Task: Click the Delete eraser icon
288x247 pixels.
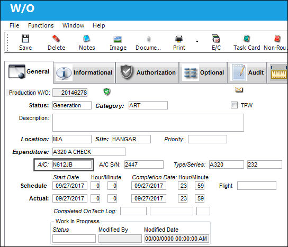Action: pyautogui.click(x=56, y=39)
